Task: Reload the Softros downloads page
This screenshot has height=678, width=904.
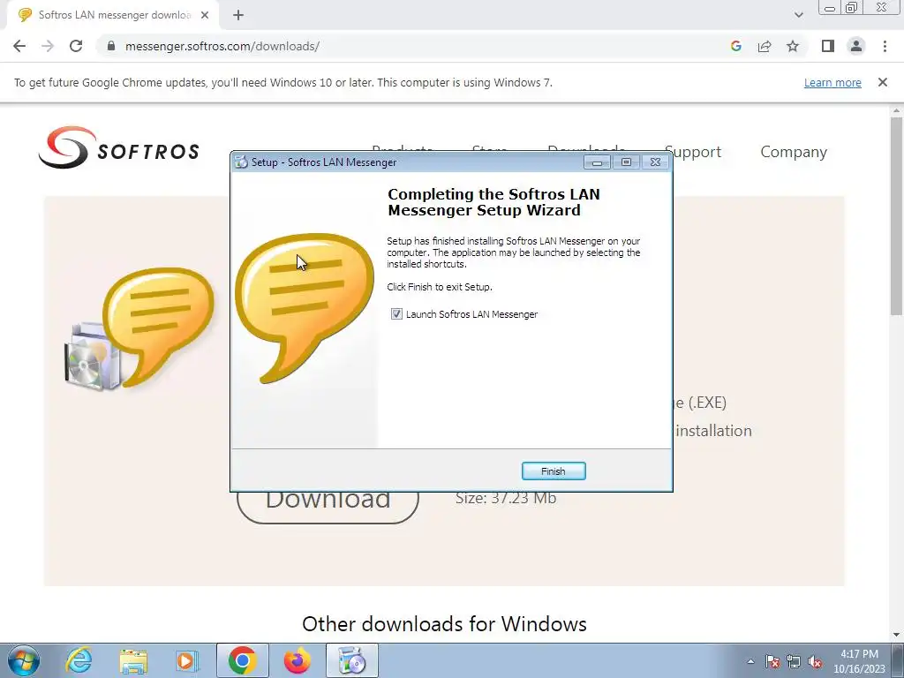Action: coord(76,46)
